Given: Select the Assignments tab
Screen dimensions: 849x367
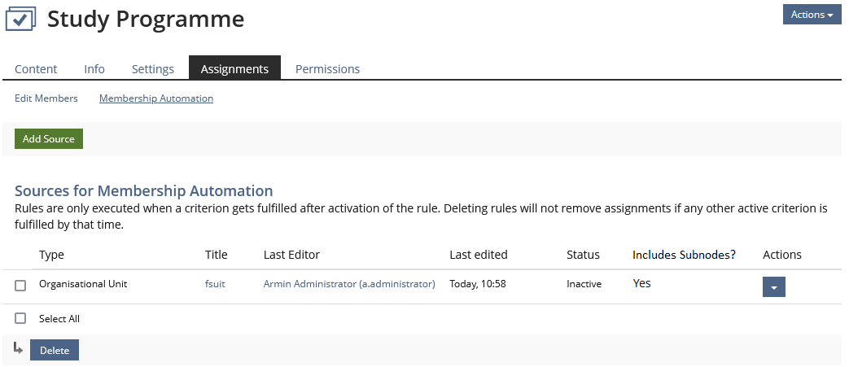Looking at the screenshot, I should tap(234, 69).
